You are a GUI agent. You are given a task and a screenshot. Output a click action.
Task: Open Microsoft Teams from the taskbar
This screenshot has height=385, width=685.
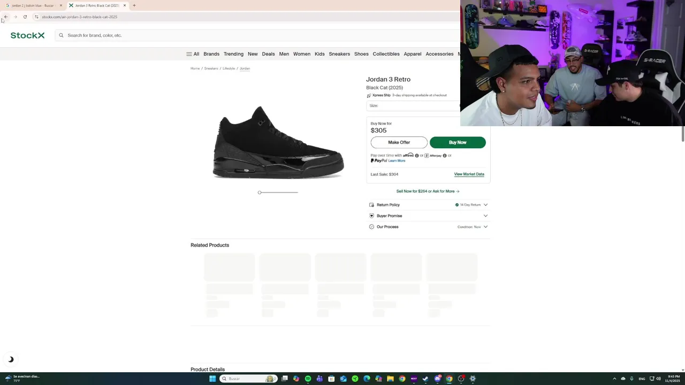319,379
